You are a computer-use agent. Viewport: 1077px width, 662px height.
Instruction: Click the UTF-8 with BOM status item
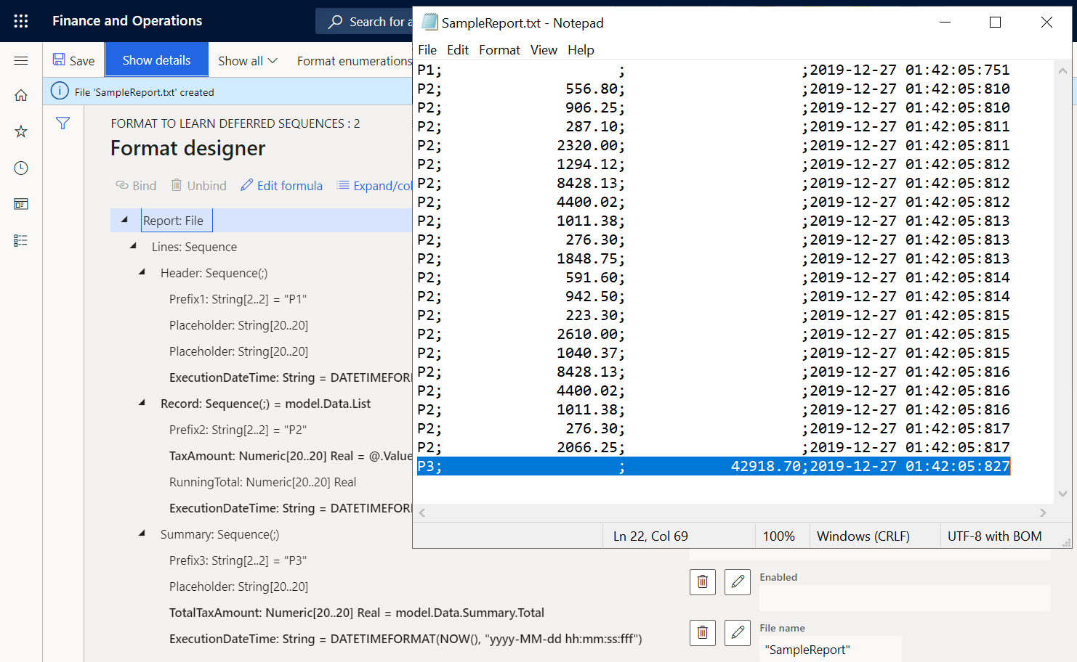[x=994, y=536]
